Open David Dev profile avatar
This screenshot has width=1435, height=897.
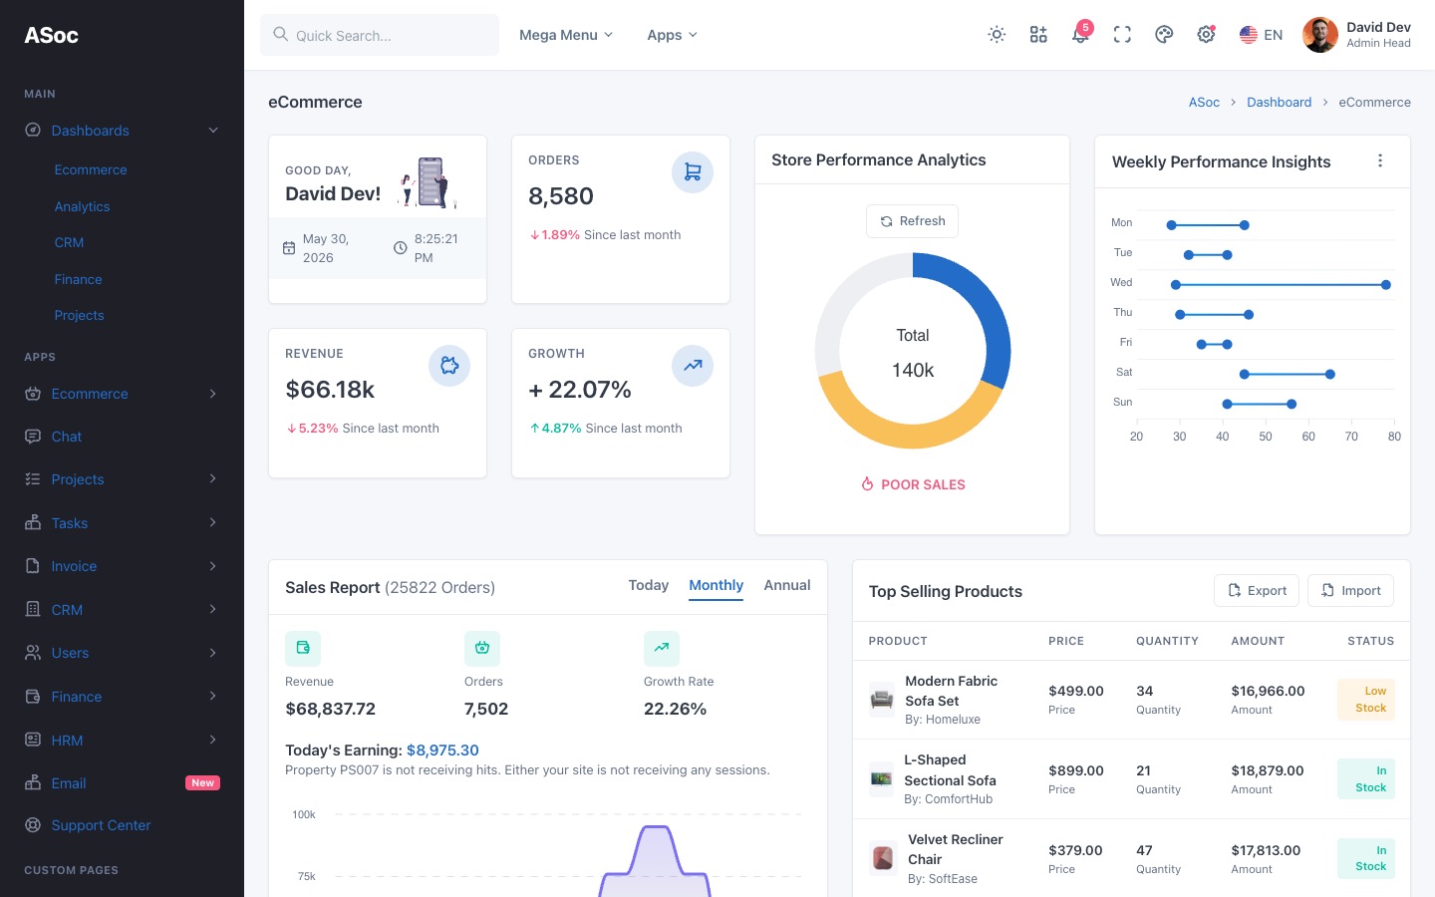(x=1320, y=35)
